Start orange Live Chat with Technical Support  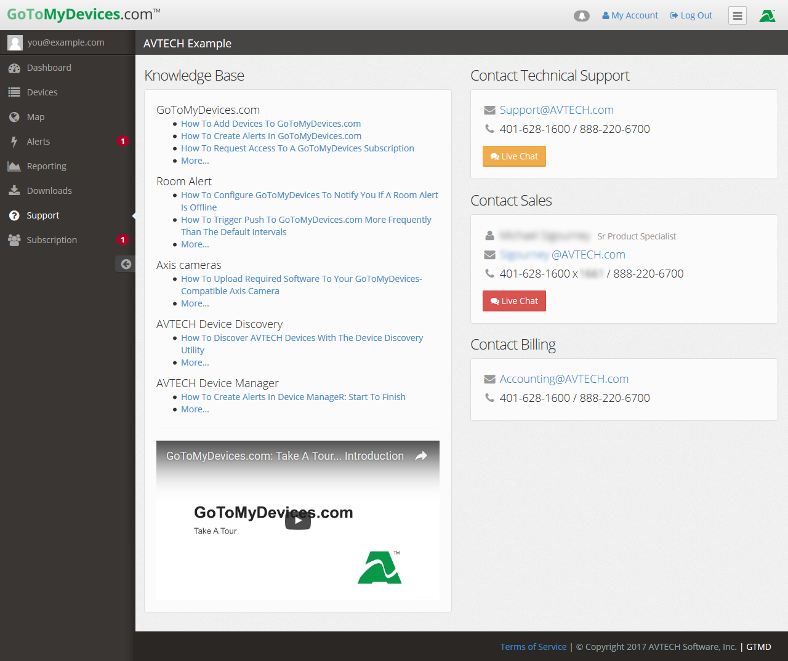tap(514, 156)
